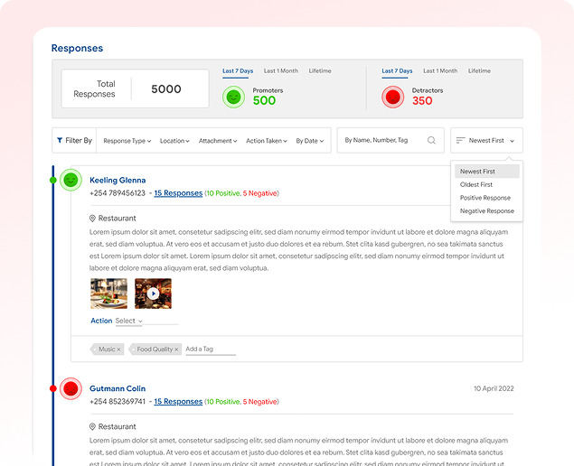
Task: Click the Responses page heading
Action: [77, 48]
